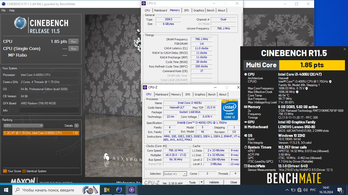Image resolution: width=348 pixels, height=195 pixels.
Task: Click the Intel Core i3 4005U Name field
Action: [x=190, y=103]
